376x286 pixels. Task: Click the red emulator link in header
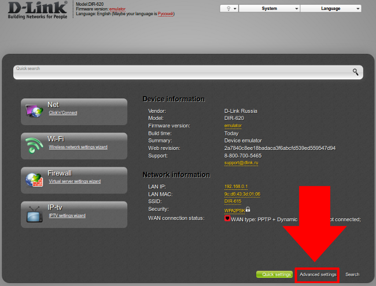tap(117, 9)
